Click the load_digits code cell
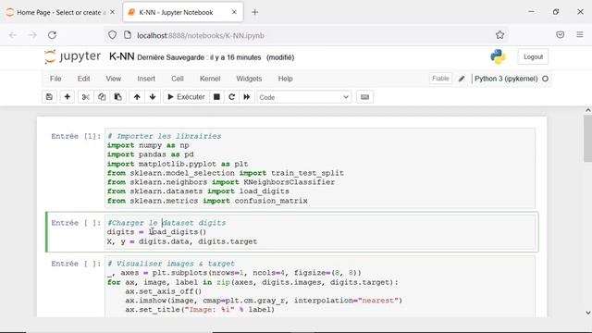This screenshot has width=592, height=333. pyautogui.click(x=320, y=232)
